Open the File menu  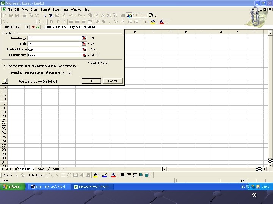tap(10, 9)
